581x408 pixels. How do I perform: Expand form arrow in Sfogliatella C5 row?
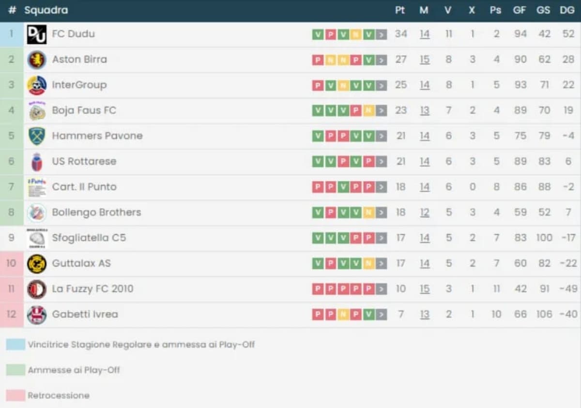tap(382, 238)
